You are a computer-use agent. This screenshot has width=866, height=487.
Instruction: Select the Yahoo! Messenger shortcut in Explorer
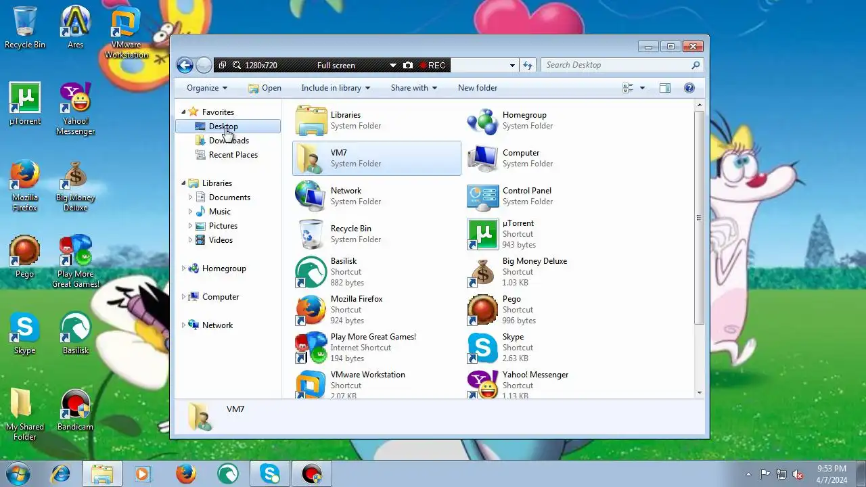click(x=549, y=384)
